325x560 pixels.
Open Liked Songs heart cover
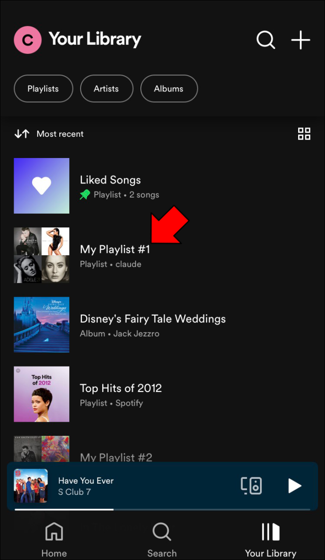pos(41,186)
